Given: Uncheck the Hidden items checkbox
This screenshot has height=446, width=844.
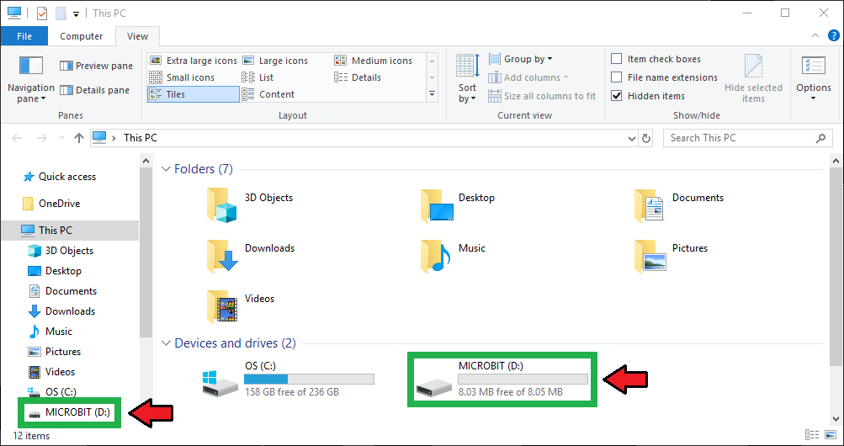Looking at the screenshot, I should (617, 96).
